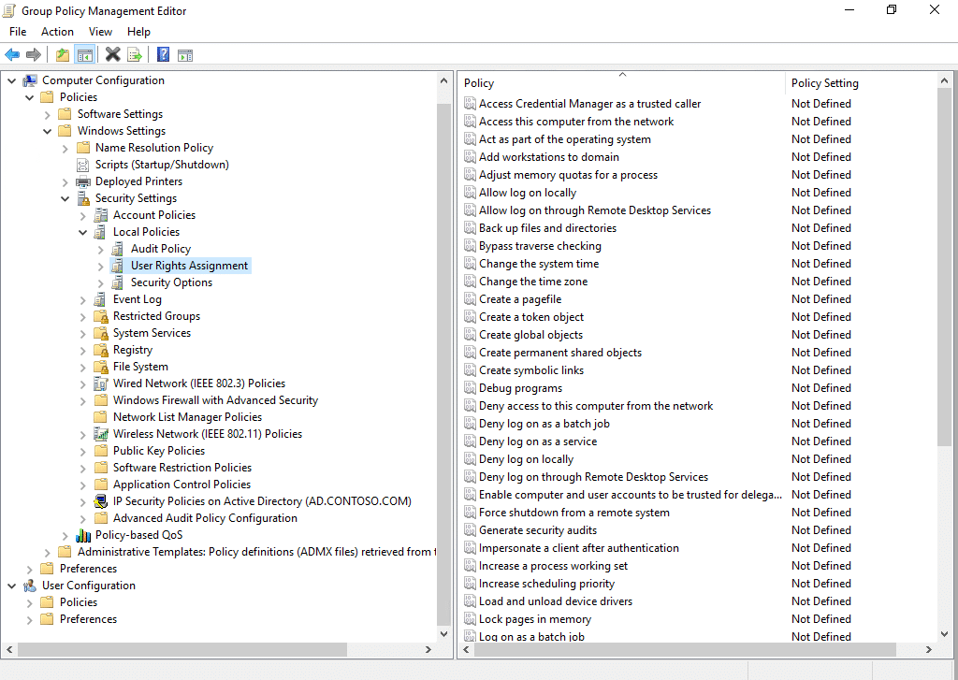Select Windows Firewall with Advanced Security

(x=215, y=400)
